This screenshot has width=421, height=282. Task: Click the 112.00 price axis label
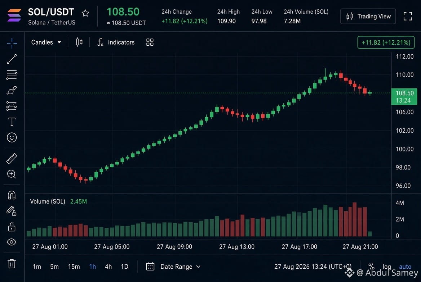[405, 56]
